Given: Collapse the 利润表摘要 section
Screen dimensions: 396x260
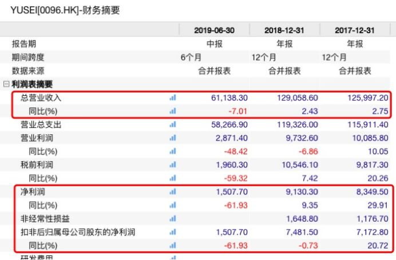Looking at the screenshot, I should click(x=6, y=85).
